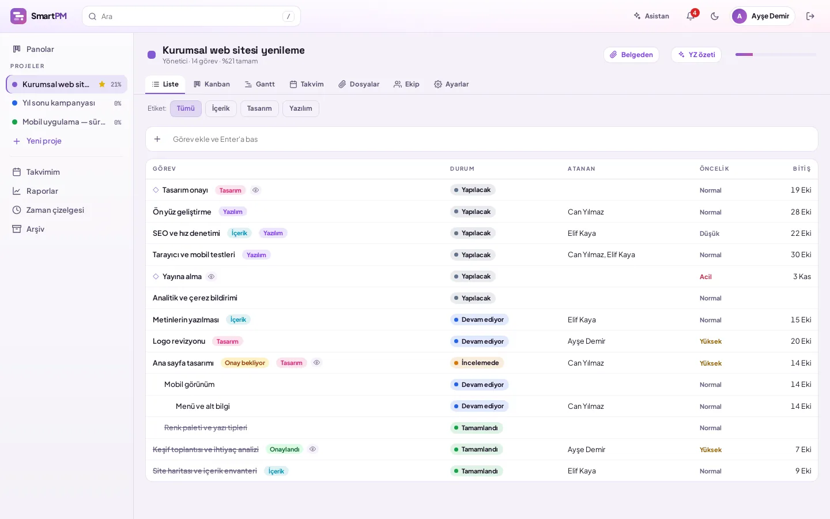Click the YZ özeti button
This screenshot has width=830, height=519.
pos(696,55)
